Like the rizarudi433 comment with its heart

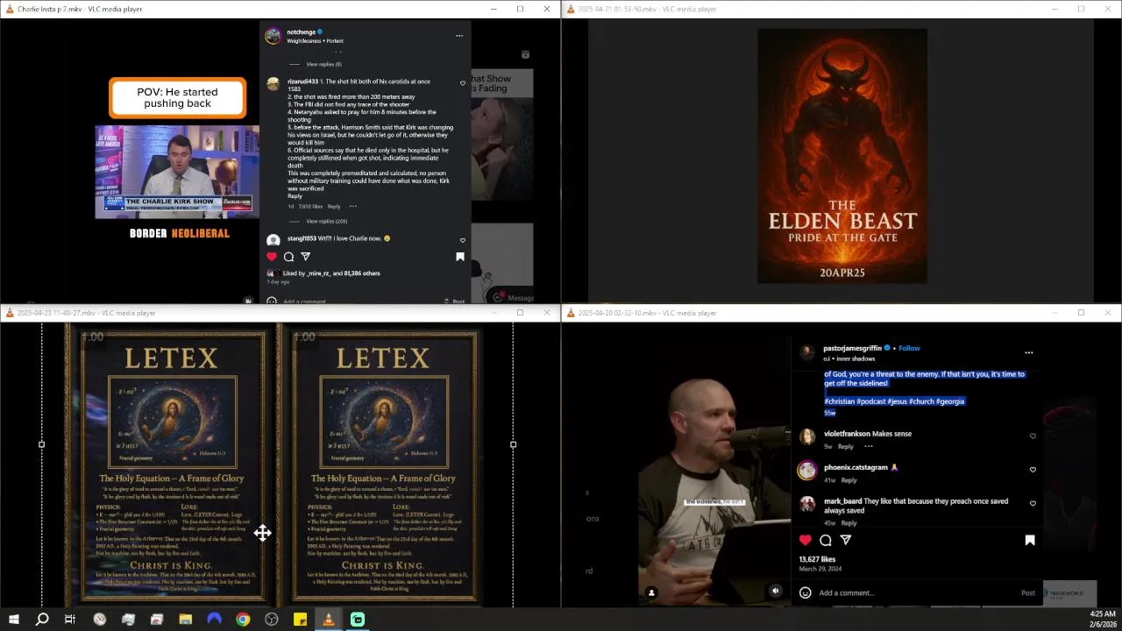coord(463,83)
